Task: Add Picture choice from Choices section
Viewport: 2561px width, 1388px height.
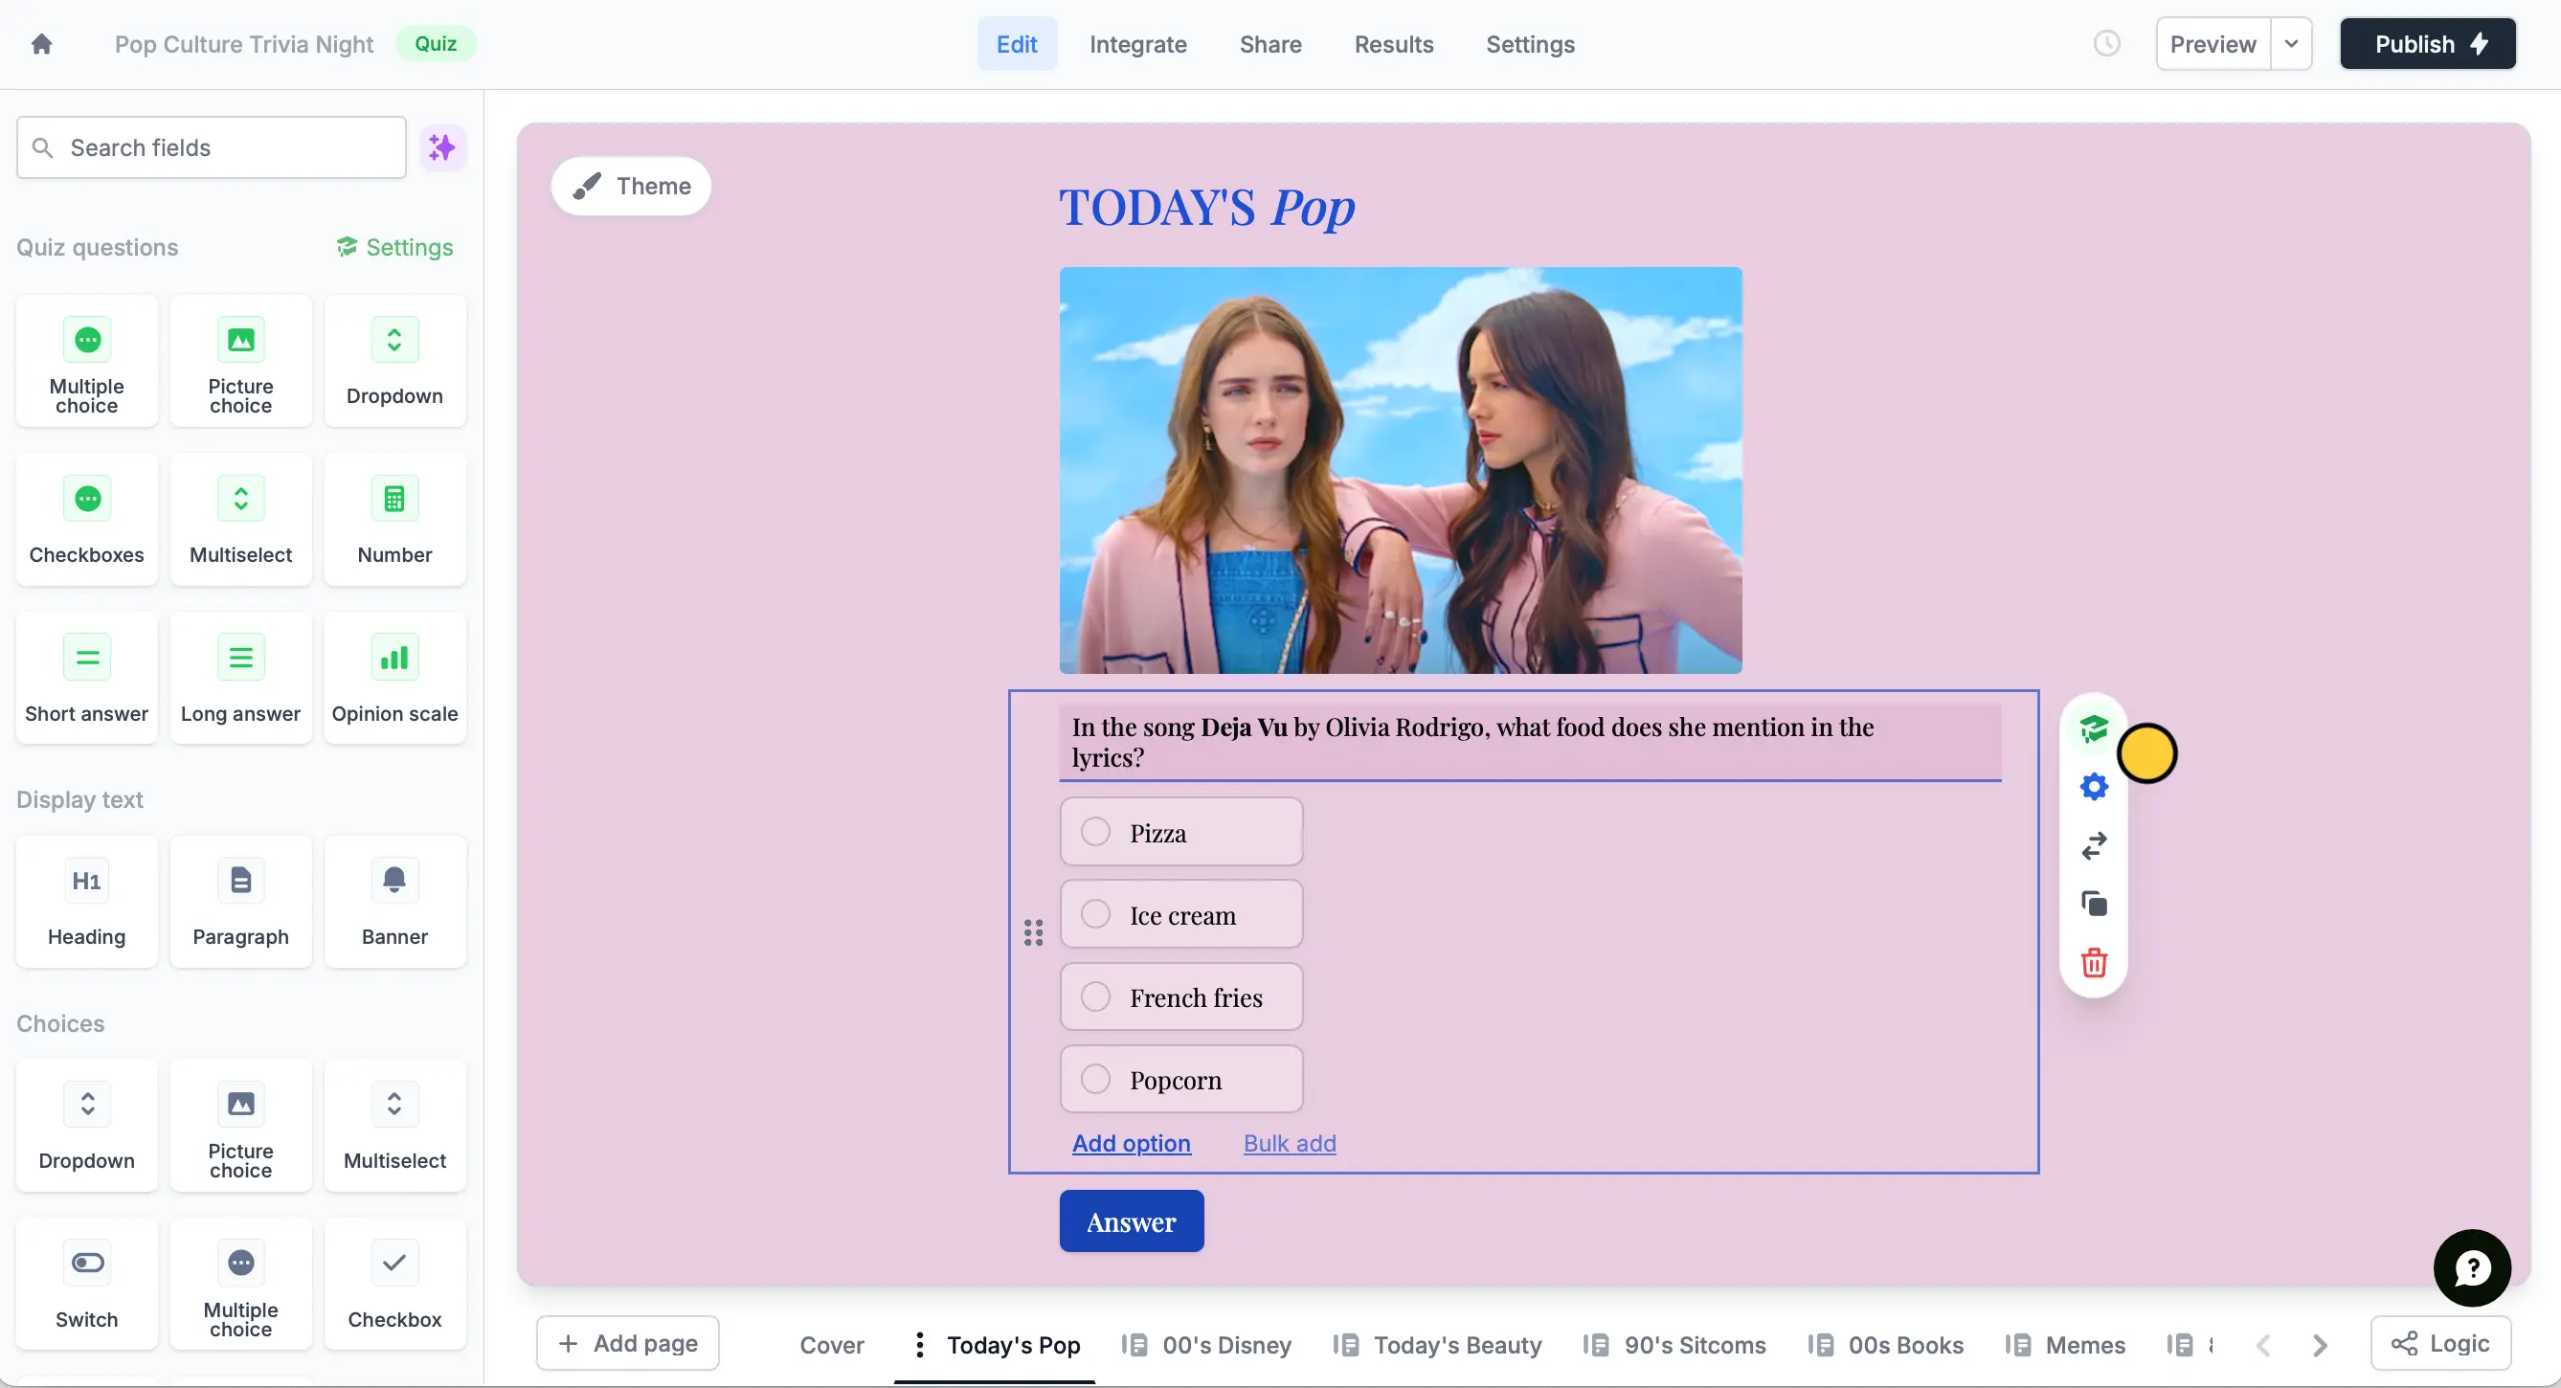Action: click(240, 1126)
